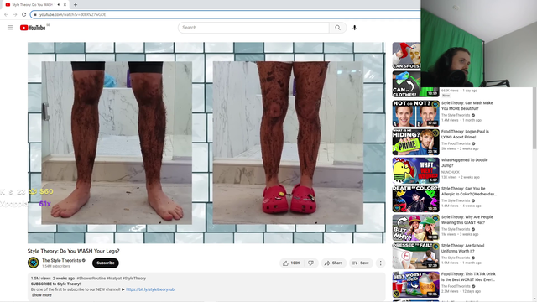This screenshot has height=302, width=537.
Task: Click the browser forward arrow
Action: tap(15, 14)
